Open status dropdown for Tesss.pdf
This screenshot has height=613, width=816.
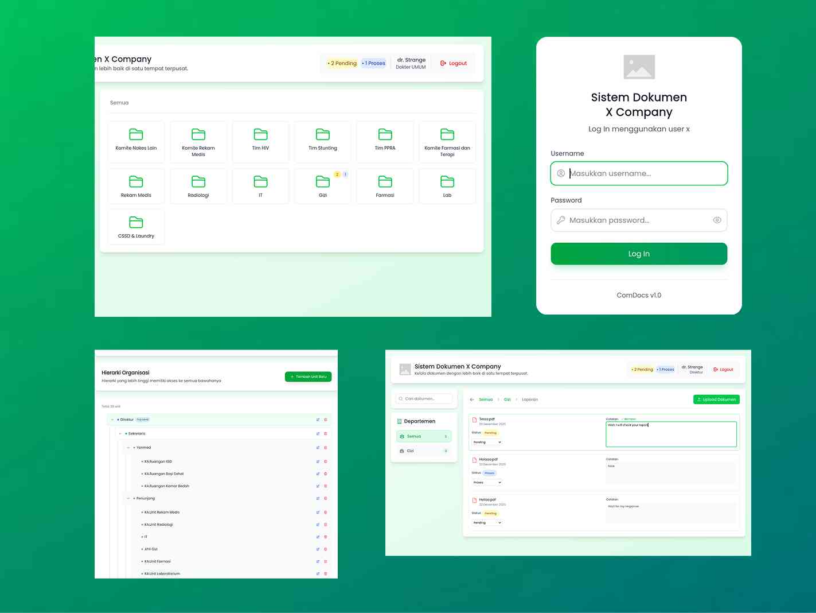[x=487, y=443]
